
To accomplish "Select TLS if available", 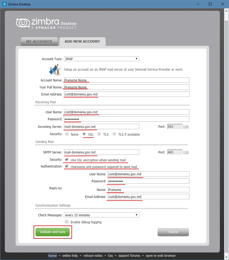I will tap(114, 134).
